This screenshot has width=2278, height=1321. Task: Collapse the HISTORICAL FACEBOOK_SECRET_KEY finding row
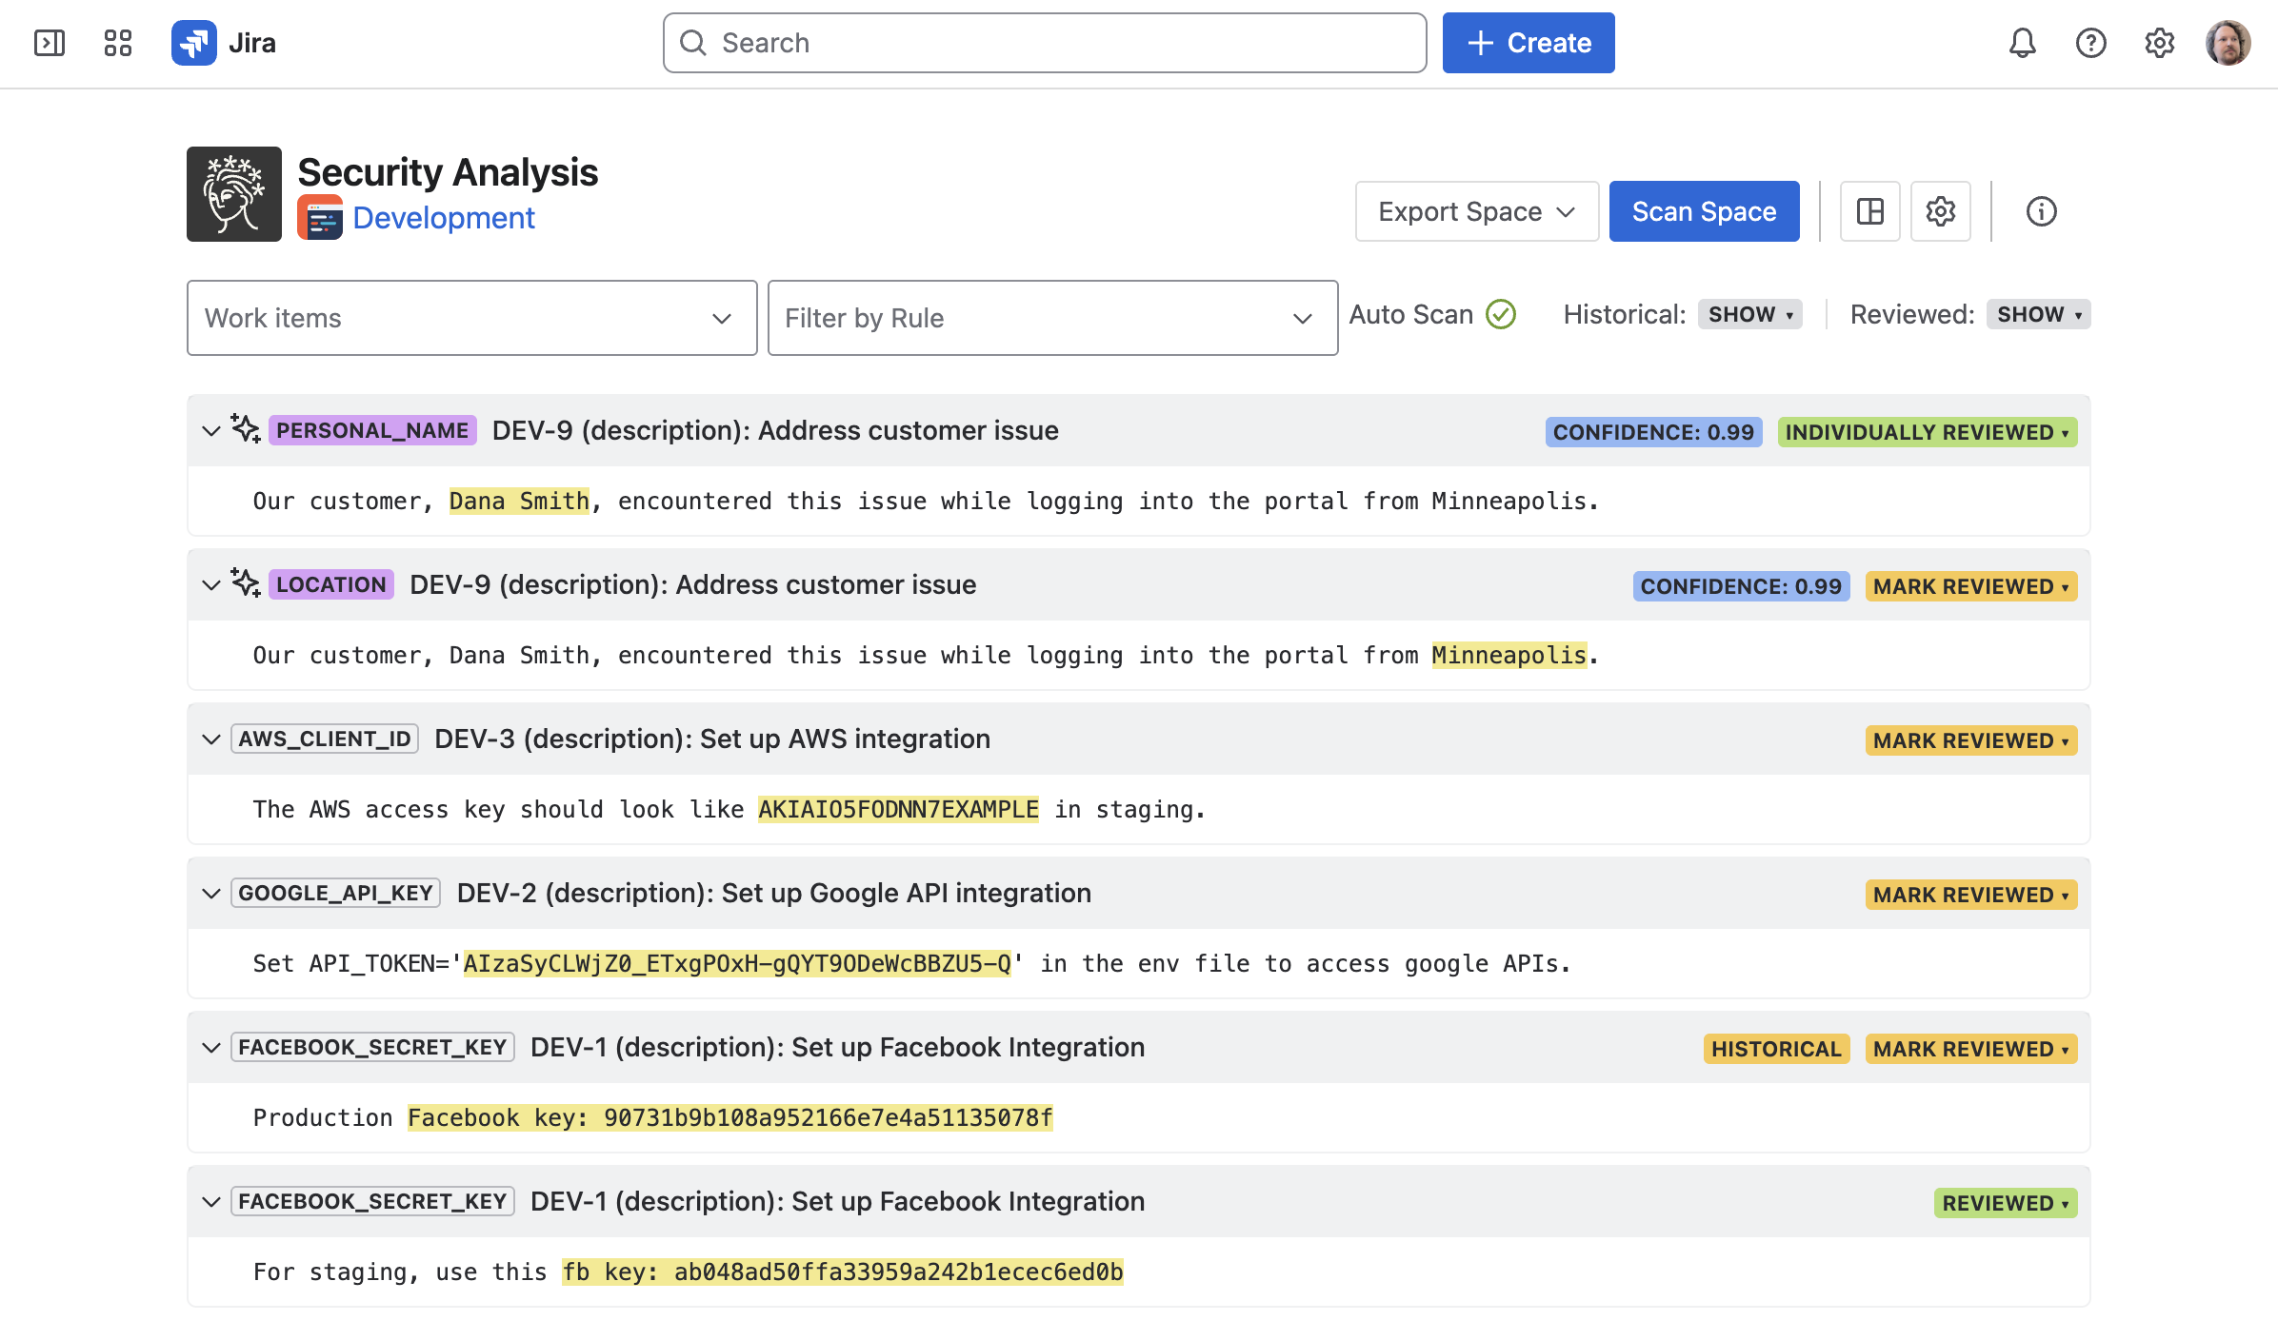[211, 1047]
